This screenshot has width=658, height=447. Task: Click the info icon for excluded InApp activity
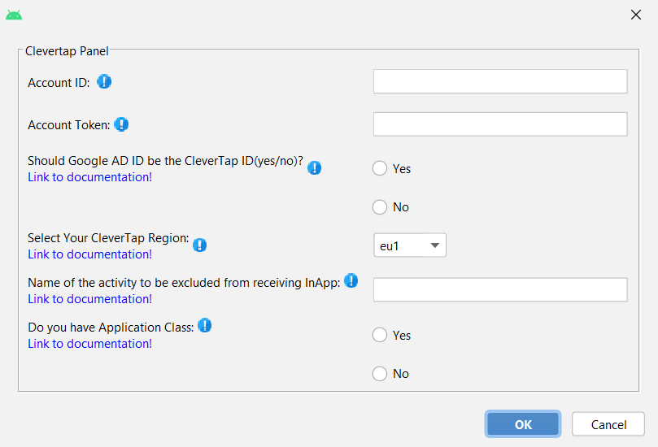tap(351, 280)
